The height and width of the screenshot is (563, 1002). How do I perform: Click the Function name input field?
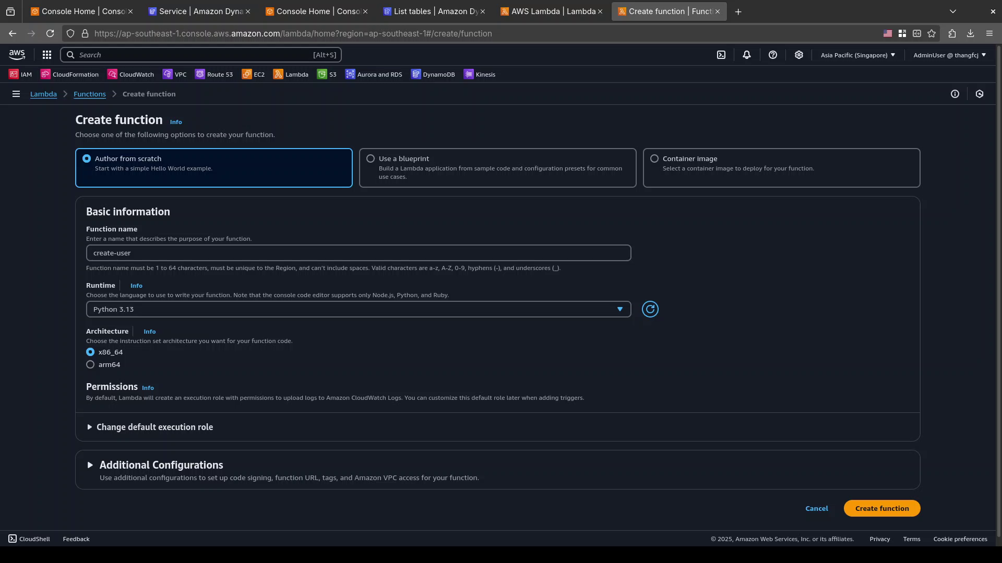coord(359,253)
